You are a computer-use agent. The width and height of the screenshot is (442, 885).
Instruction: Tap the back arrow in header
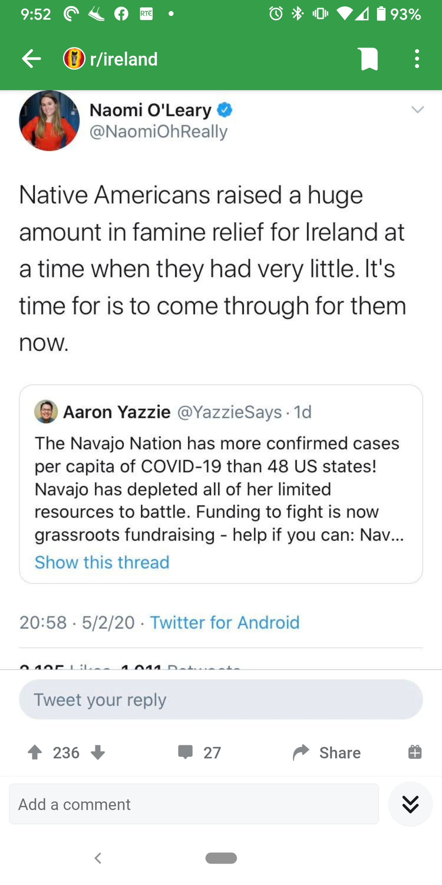click(32, 59)
